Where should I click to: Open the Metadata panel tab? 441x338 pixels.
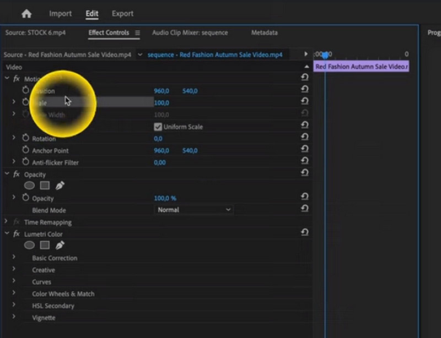coord(265,32)
